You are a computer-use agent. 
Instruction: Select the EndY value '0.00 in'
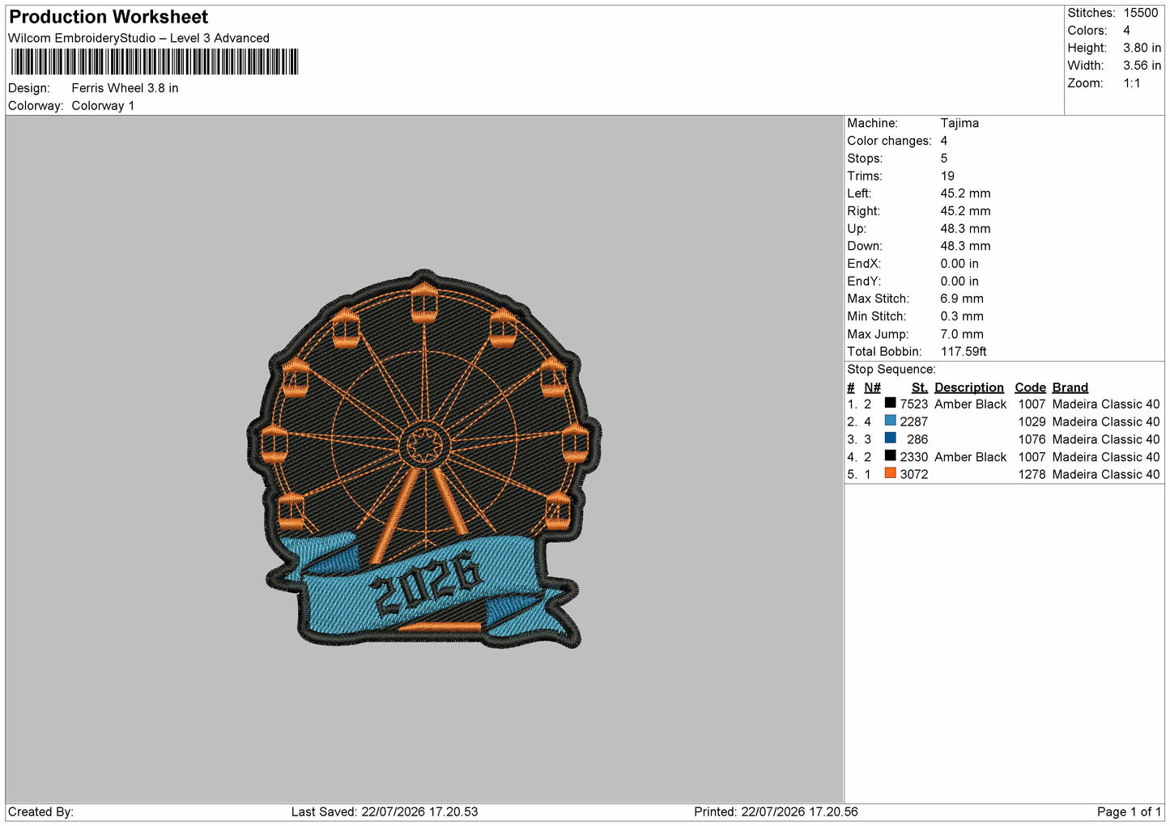click(959, 282)
